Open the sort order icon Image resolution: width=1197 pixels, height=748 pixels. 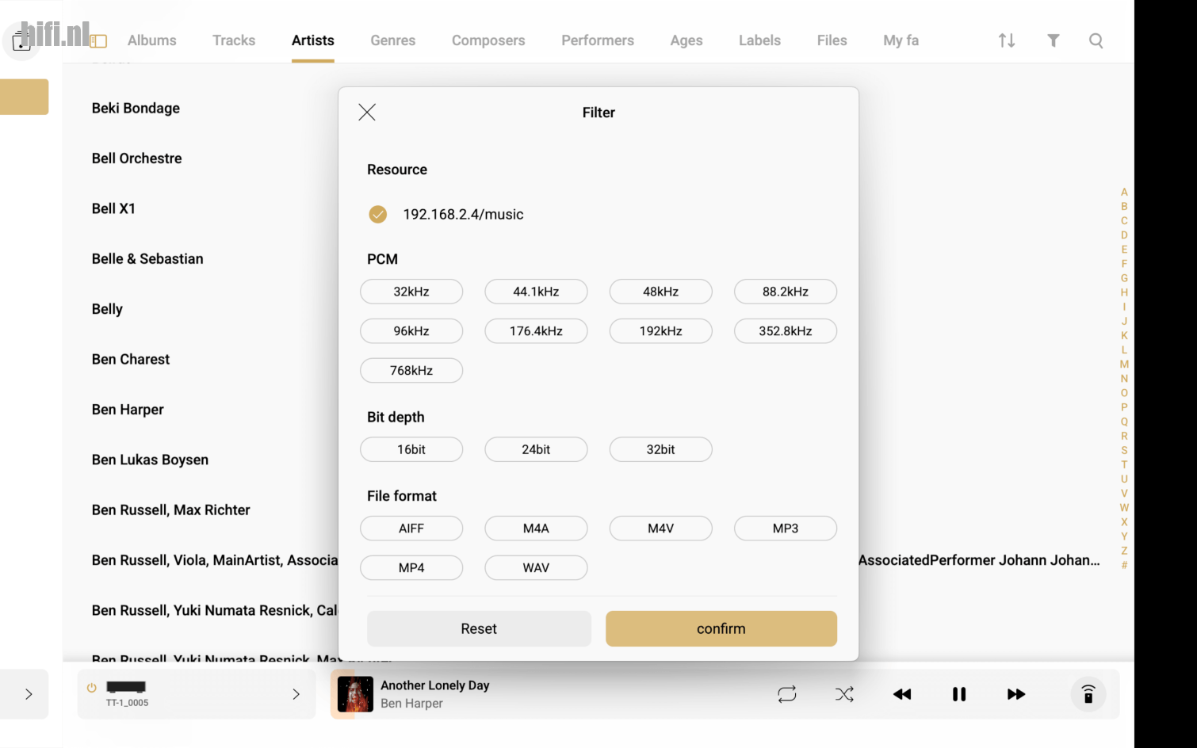(1007, 40)
